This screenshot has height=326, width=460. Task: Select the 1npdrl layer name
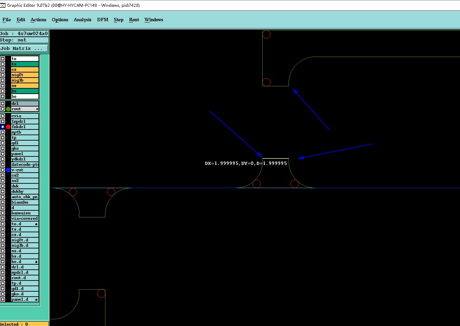(x=25, y=121)
